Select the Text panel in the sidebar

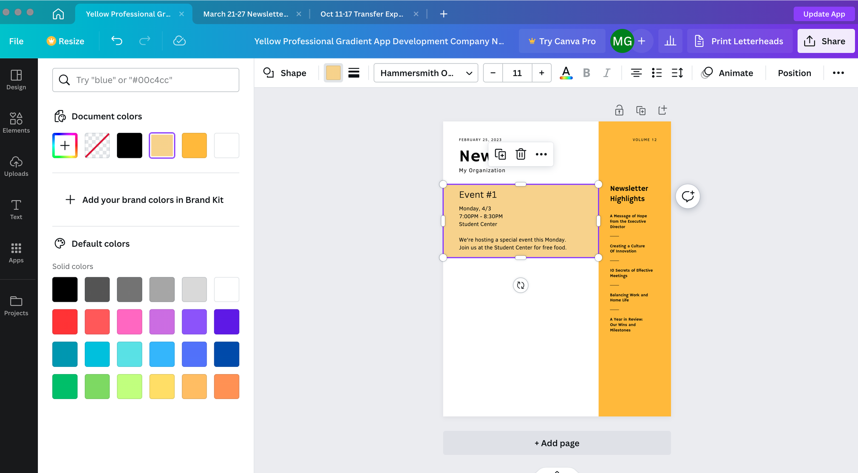coord(16,210)
